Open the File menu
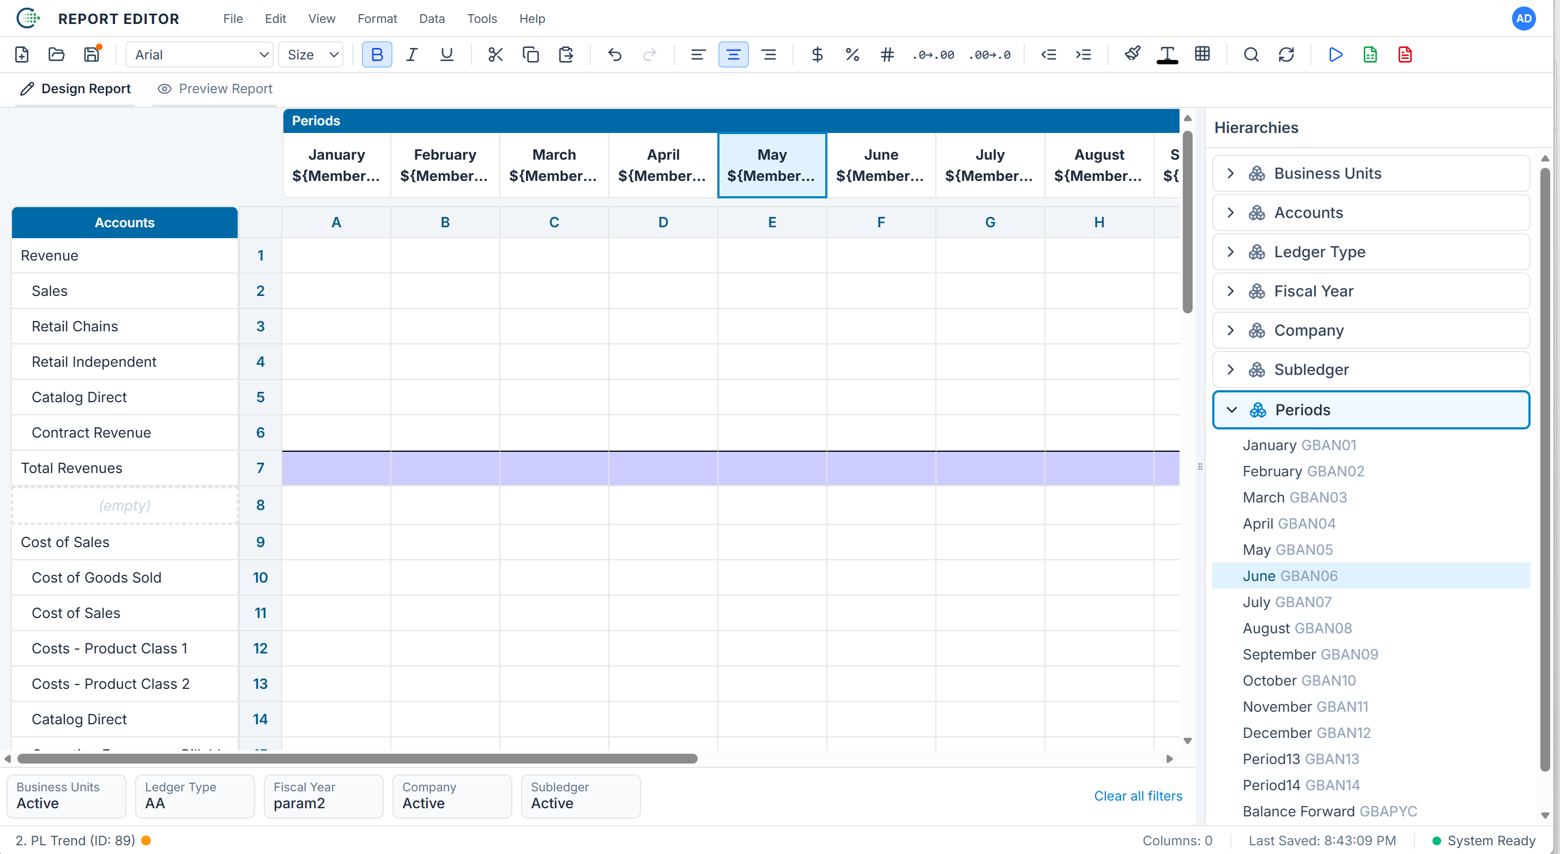This screenshot has width=1560, height=854. 233,19
